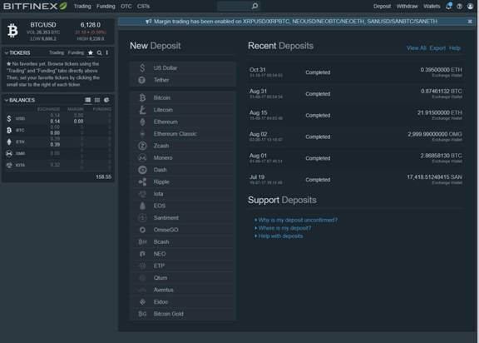Select XMR balance row icon
479x343 pixels.
(9, 153)
